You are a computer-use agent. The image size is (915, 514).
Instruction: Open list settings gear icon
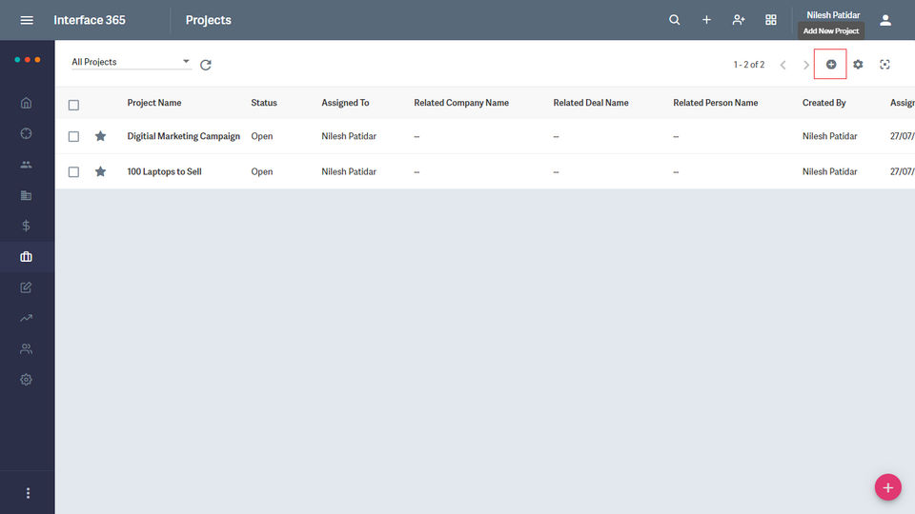pos(858,64)
